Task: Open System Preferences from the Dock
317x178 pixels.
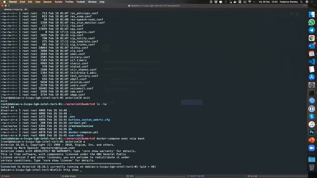Action: [x=312, y=85]
